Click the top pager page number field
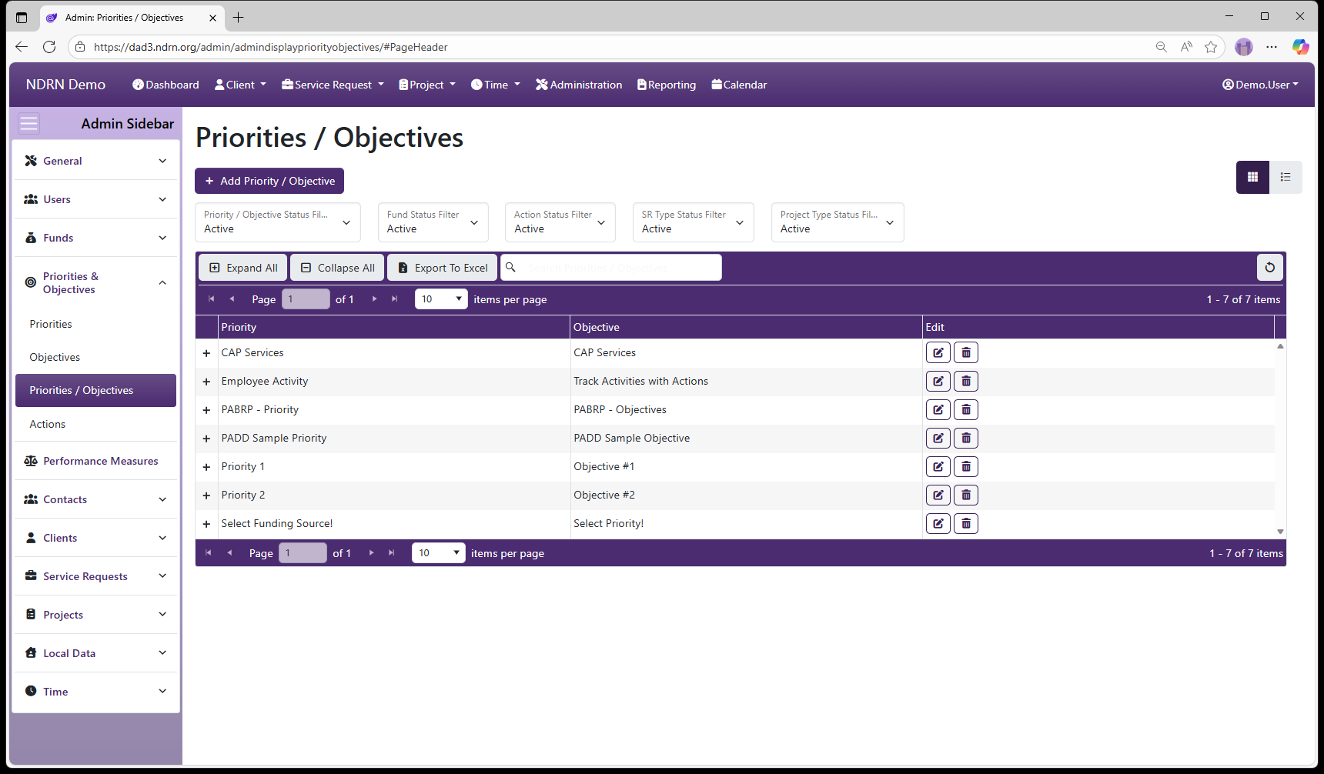The width and height of the screenshot is (1324, 774). [x=306, y=299]
